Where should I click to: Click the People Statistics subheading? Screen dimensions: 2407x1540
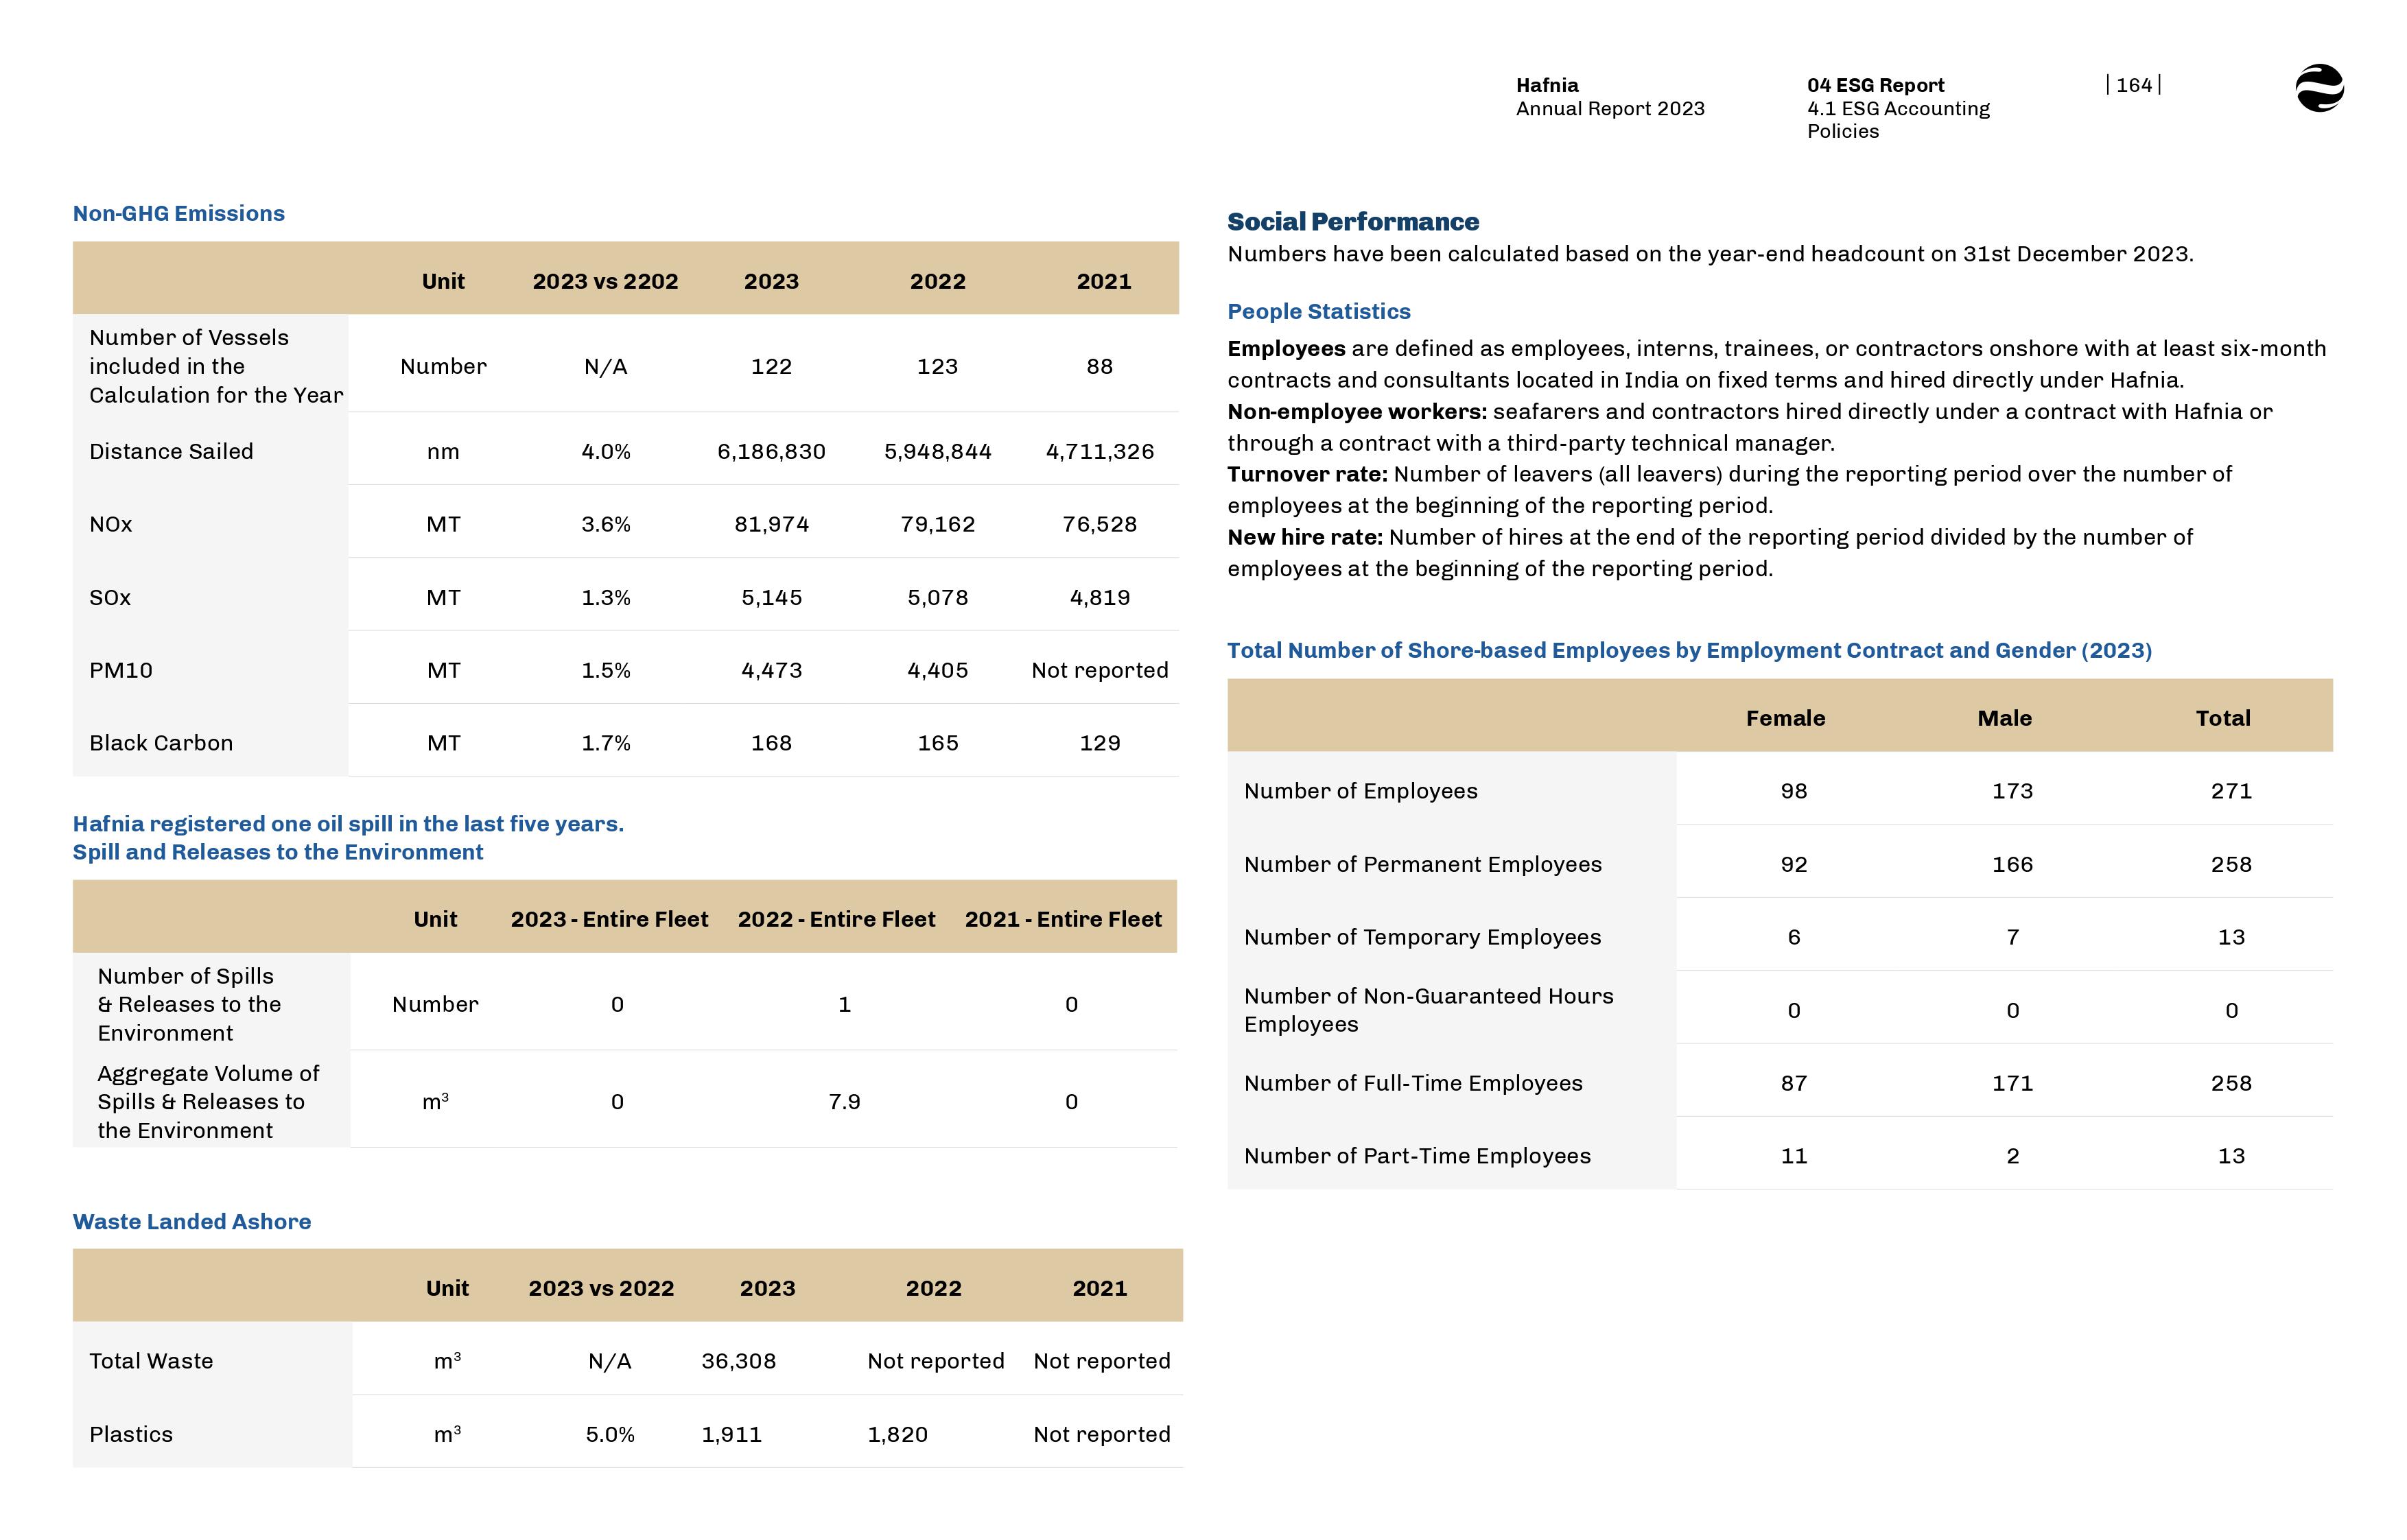(x=1318, y=311)
